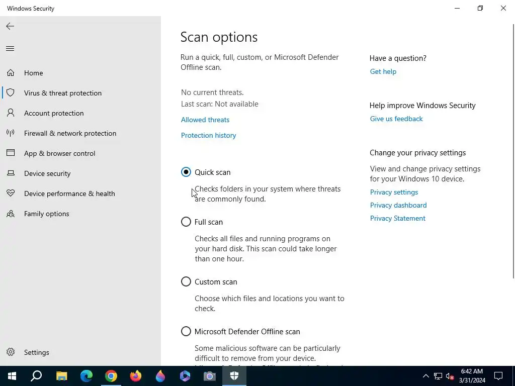The image size is (515, 386).
Task: Launch Microsoft Edge from the taskbar
Action: coord(87,376)
